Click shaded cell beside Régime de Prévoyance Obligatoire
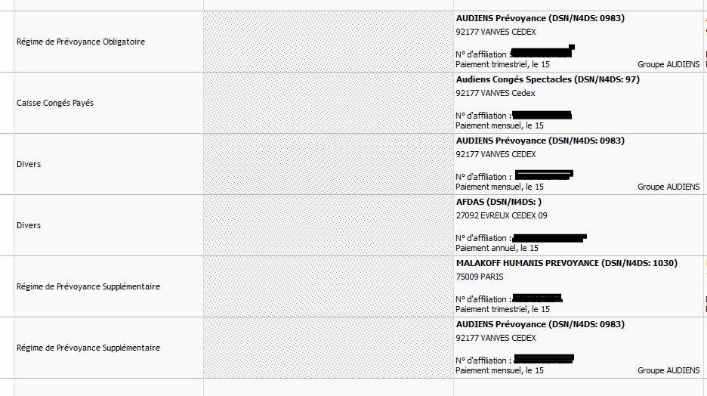 (329, 42)
